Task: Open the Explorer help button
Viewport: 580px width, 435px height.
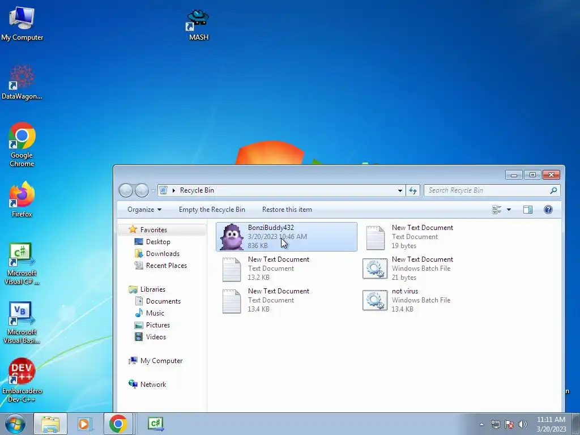Action: (x=548, y=210)
